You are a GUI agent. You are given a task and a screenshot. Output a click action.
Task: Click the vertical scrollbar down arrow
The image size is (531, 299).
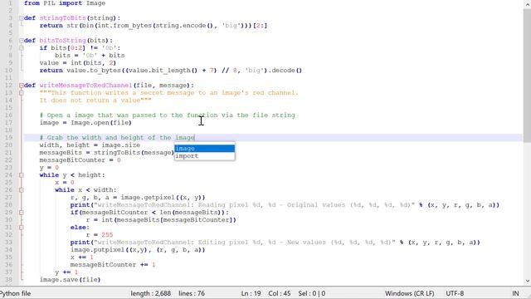[x=528, y=281]
